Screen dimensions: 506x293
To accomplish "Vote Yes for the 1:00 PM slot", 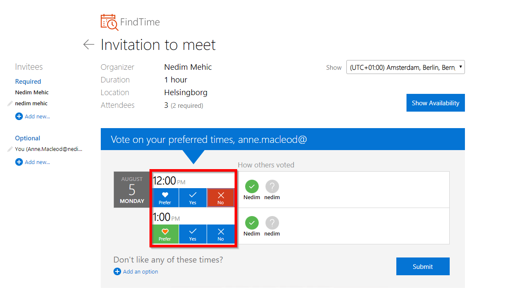I will (x=193, y=234).
